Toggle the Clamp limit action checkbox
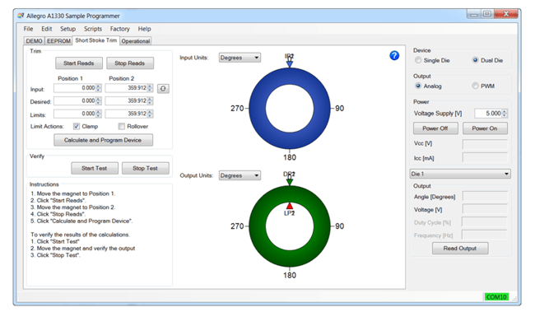Viewport: 535px width, 312px height. 77,126
